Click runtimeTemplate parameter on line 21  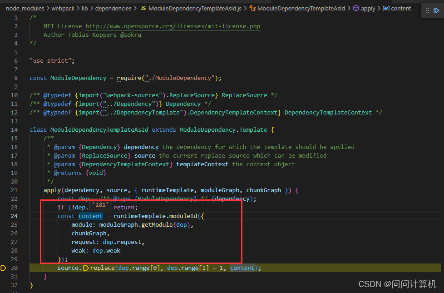coord(168,190)
